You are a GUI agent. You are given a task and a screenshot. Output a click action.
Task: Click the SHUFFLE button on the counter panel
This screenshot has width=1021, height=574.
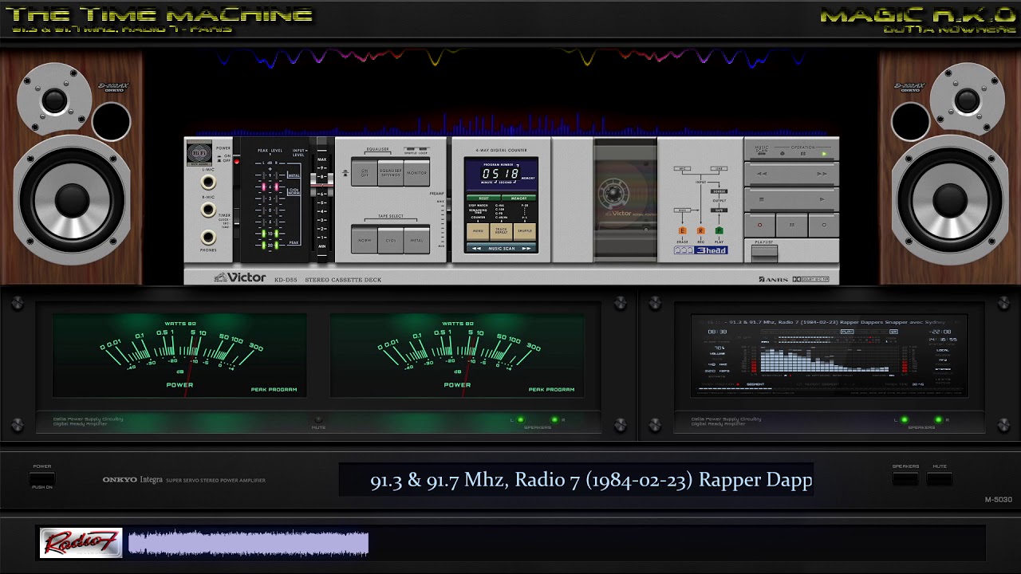[x=524, y=231]
